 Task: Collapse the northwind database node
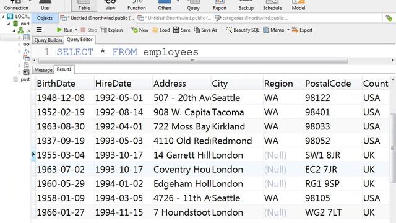pyautogui.click(x=9, y=24)
